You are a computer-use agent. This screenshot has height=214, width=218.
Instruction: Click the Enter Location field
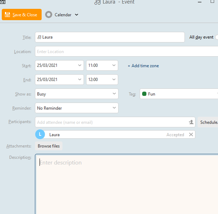click(x=126, y=51)
